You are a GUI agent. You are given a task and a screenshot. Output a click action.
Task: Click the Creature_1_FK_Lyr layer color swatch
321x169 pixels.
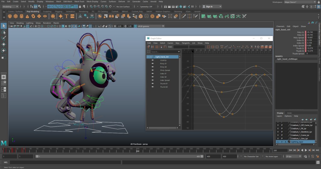289,128
